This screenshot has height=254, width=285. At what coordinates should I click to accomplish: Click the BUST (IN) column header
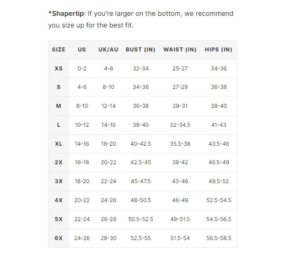pos(140,50)
